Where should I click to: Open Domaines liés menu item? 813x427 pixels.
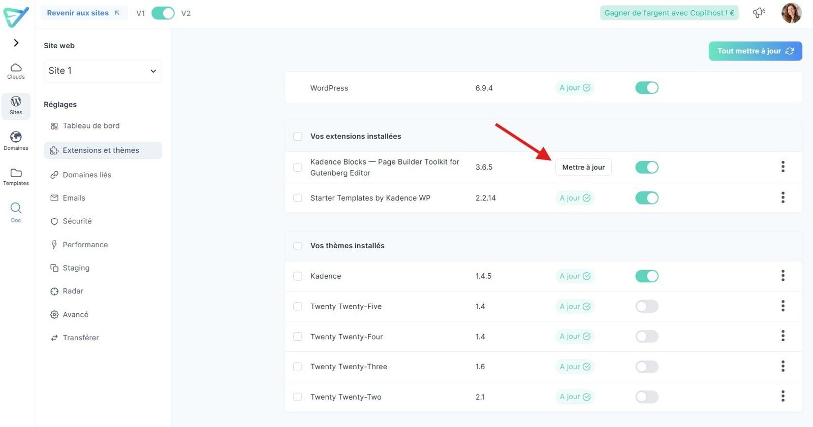coord(103,175)
